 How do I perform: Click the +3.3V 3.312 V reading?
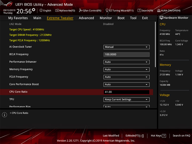(x=163, y=115)
